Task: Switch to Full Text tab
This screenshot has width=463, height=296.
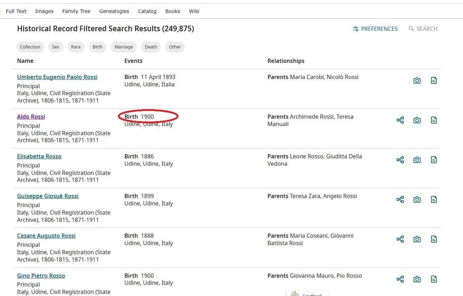Action: [16, 11]
